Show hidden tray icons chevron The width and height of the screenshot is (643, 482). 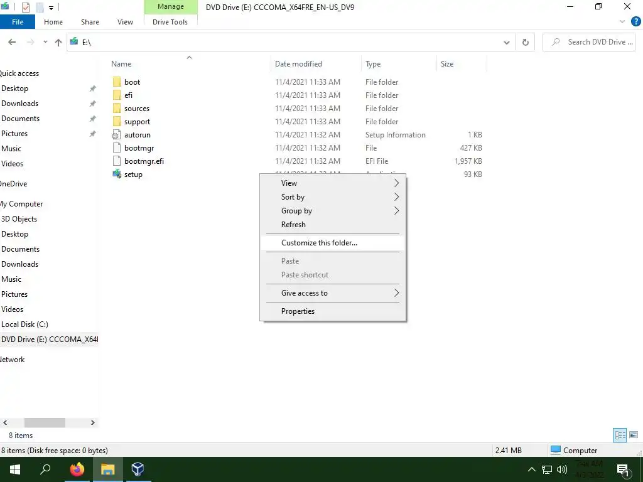[531, 469]
